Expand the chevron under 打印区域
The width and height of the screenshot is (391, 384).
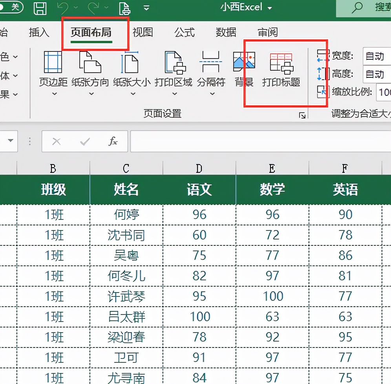pyautogui.click(x=175, y=94)
